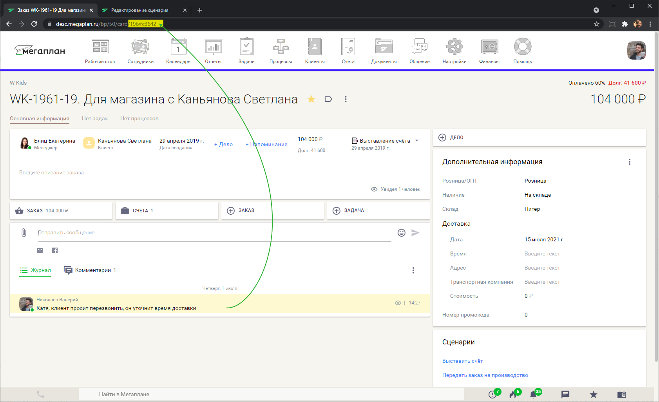Image resolution: width=659 pixels, height=402 pixels.
Task: Edit the delivery Адрес text field
Action: (542, 268)
